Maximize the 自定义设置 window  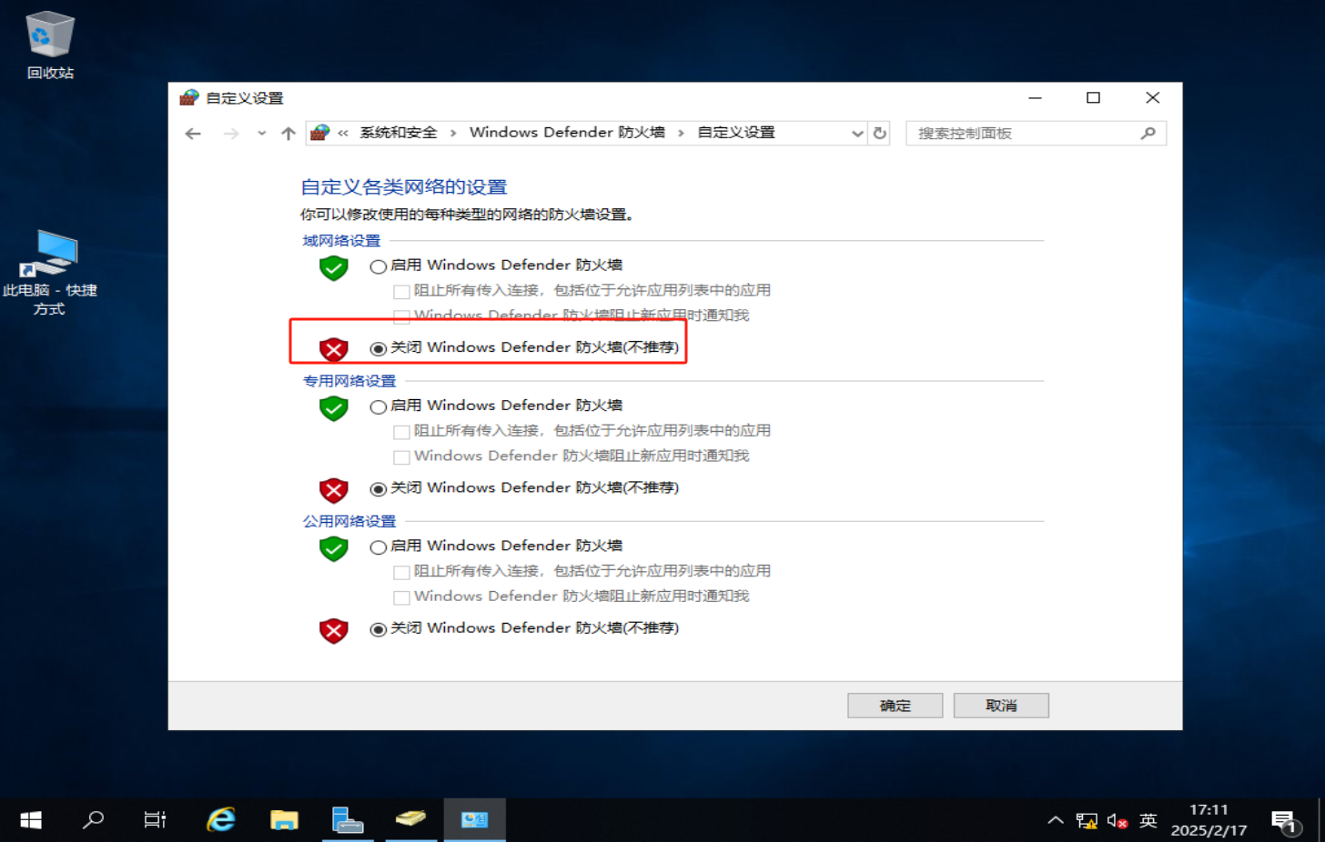1093,98
